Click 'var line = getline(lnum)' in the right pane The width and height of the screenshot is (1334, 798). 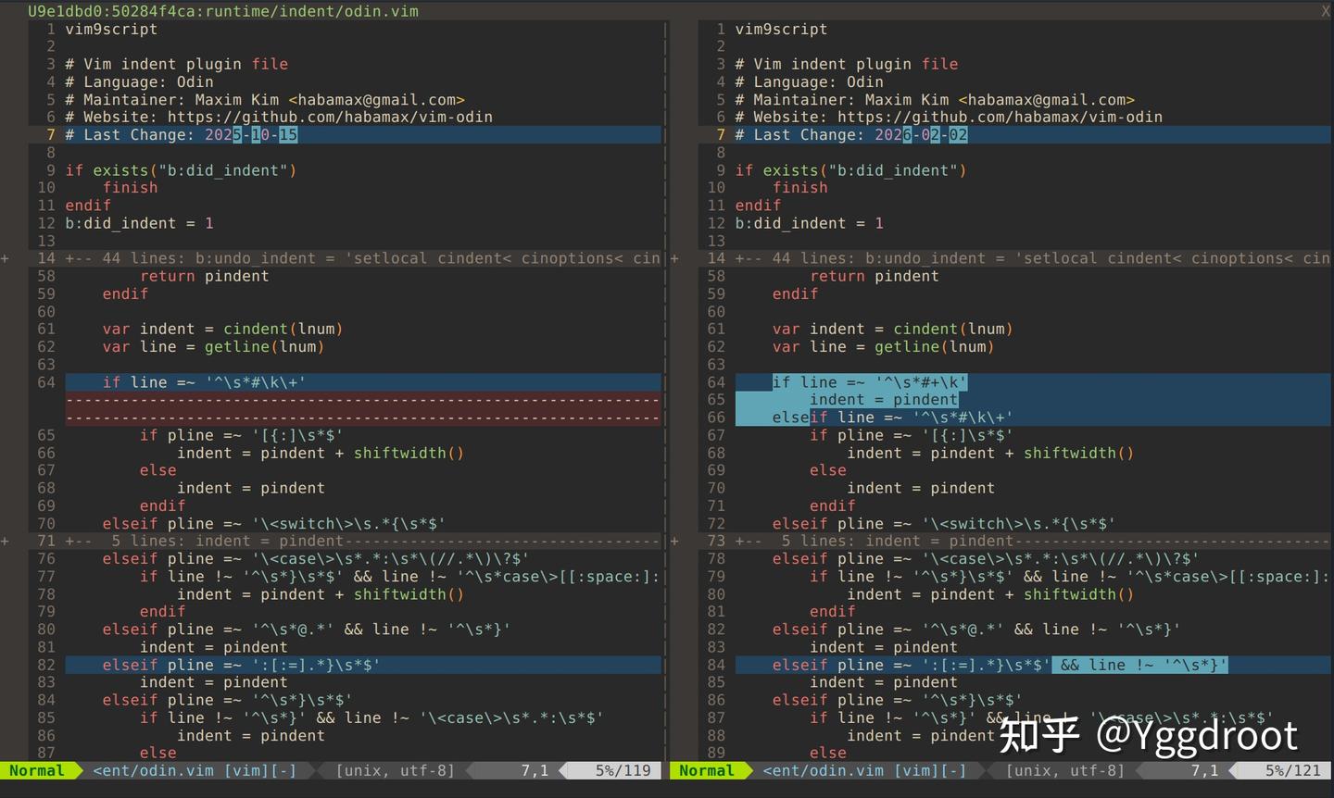click(883, 347)
